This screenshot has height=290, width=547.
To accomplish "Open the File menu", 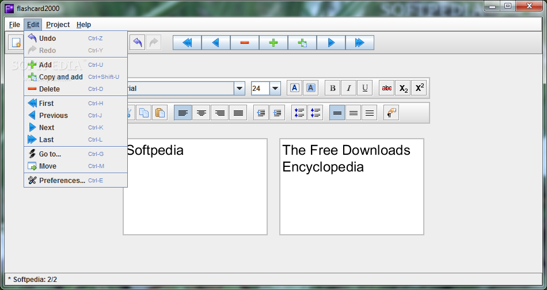I will coord(14,24).
